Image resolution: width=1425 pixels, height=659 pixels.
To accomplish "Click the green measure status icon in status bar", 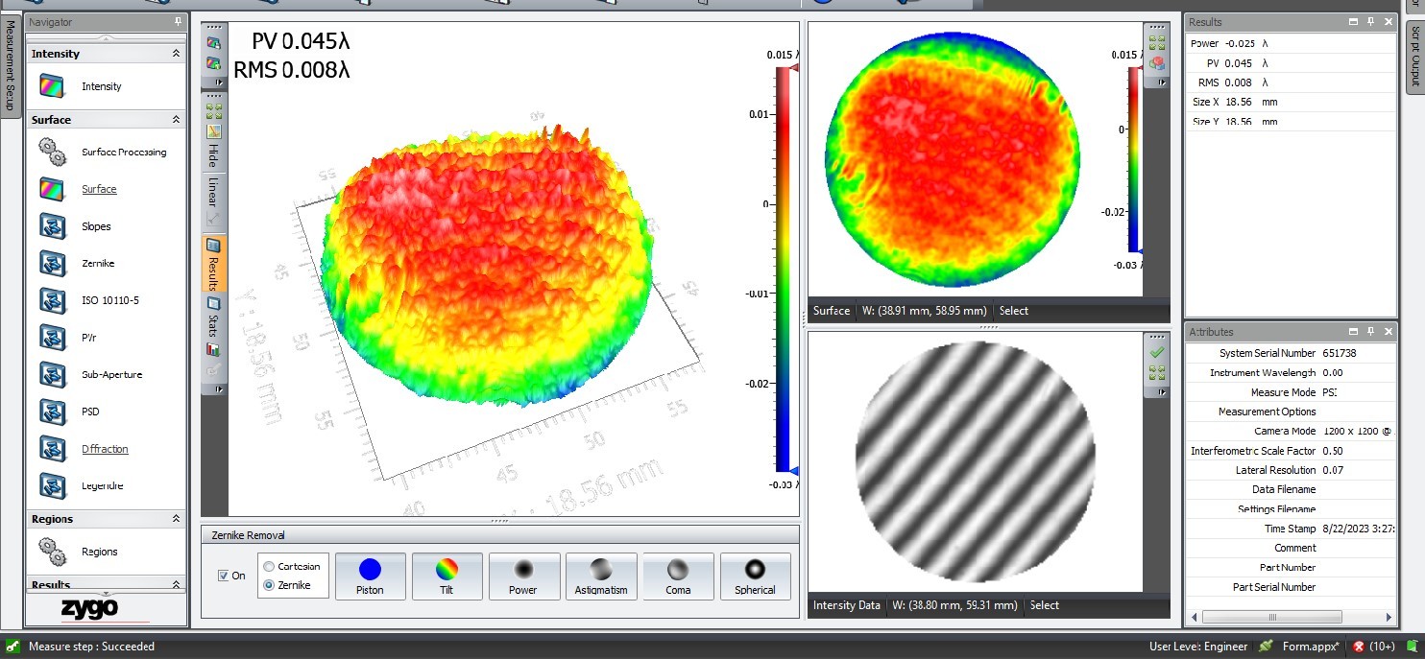I will click(13, 647).
